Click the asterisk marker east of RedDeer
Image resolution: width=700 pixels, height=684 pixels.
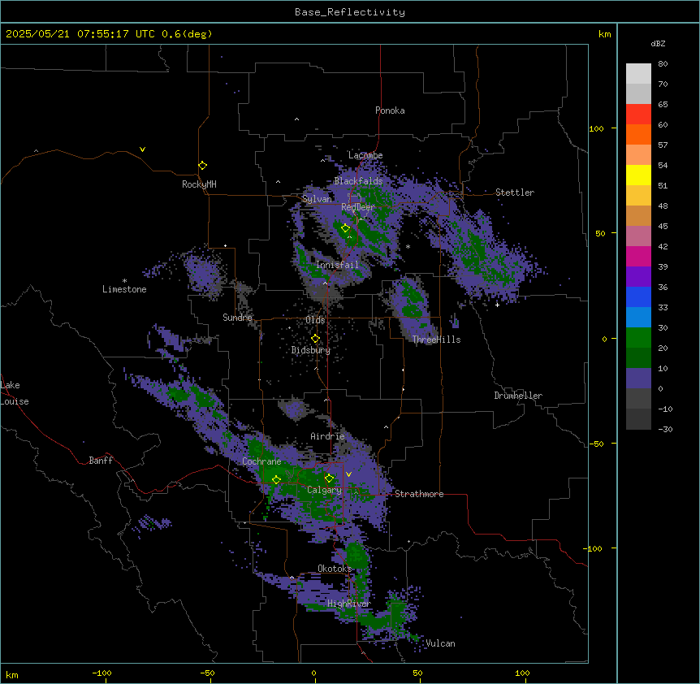(x=408, y=247)
